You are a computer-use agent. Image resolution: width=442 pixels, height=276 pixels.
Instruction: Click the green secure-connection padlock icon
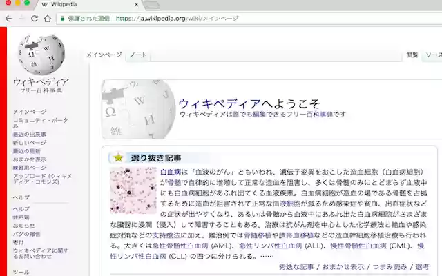click(x=62, y=19)
